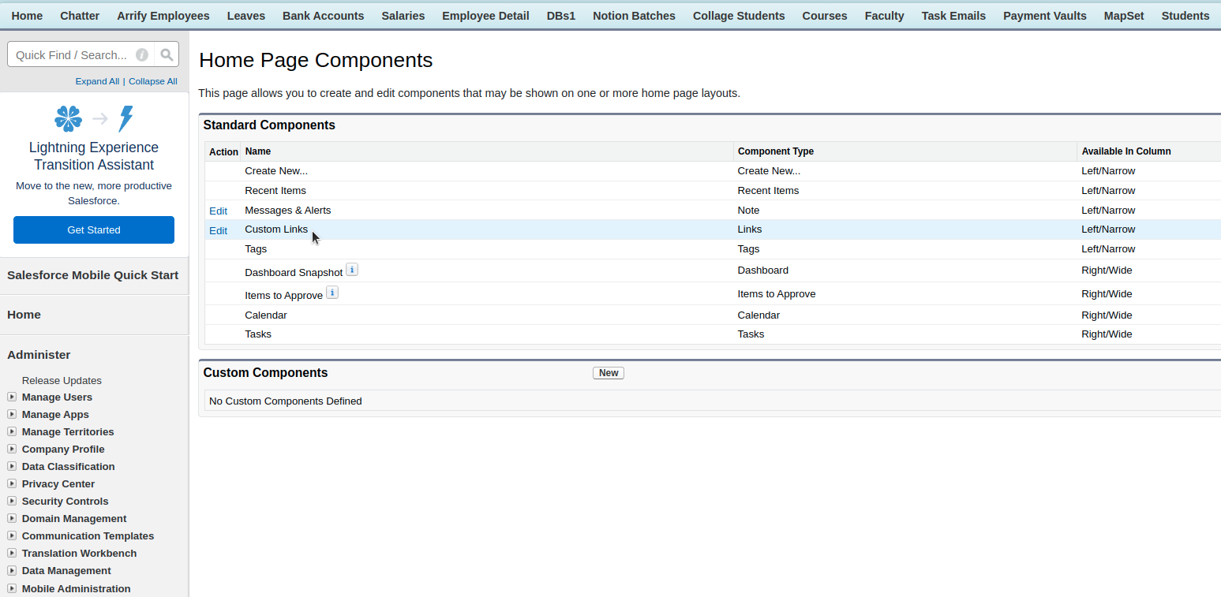This screenshot has width=1221, height=597.
Task: Open Task Emails tab
Action: [x=953, y=16]
